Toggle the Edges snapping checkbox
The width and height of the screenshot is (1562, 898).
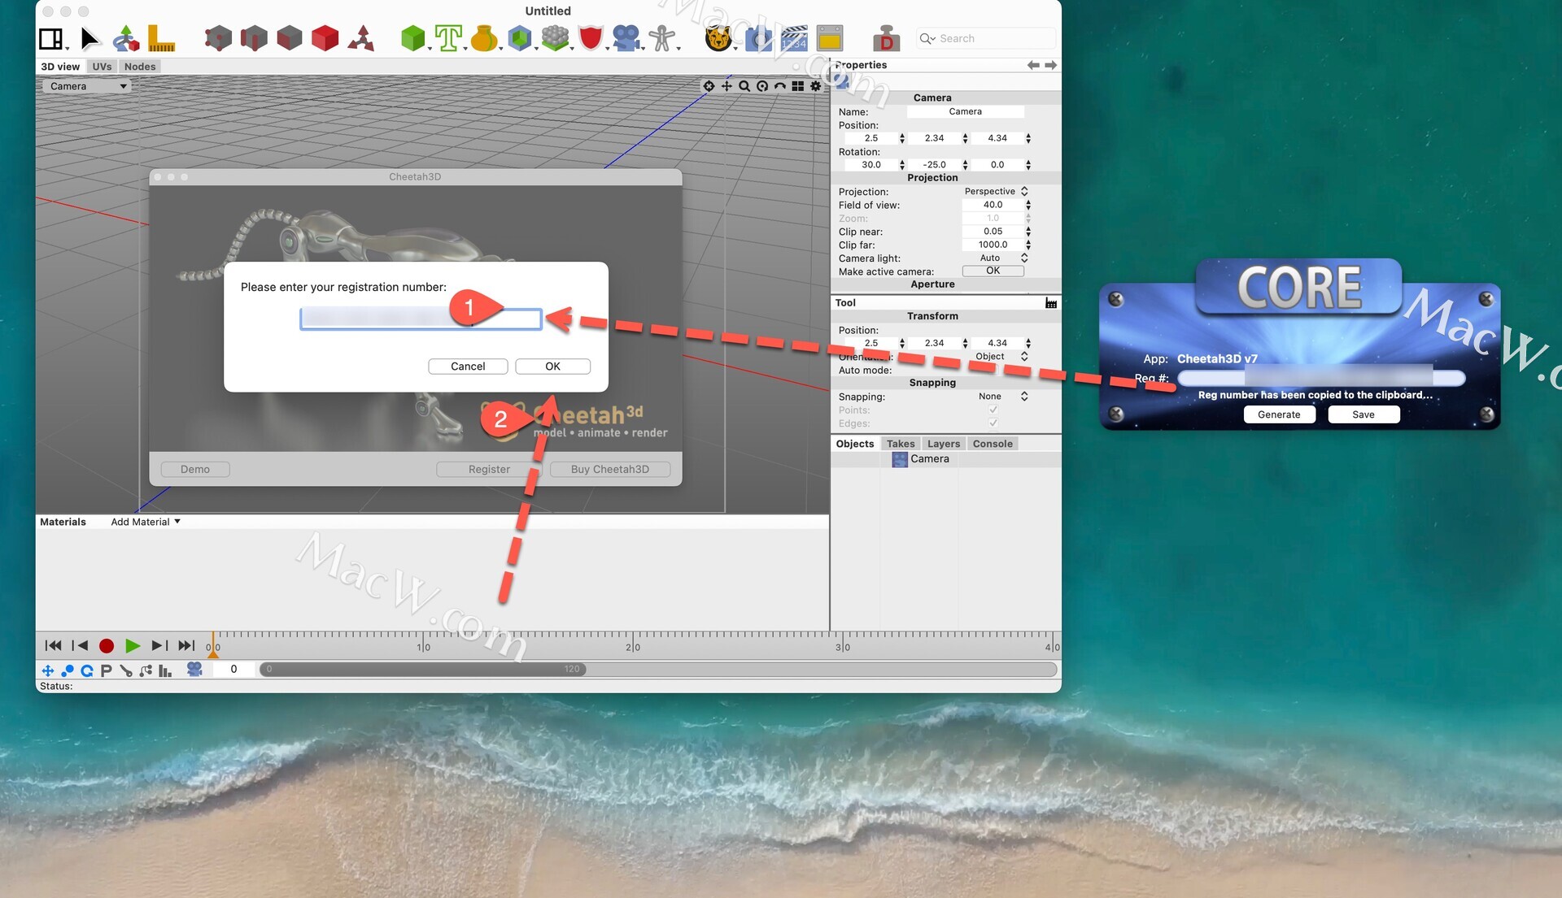click(x=993, y=423)
